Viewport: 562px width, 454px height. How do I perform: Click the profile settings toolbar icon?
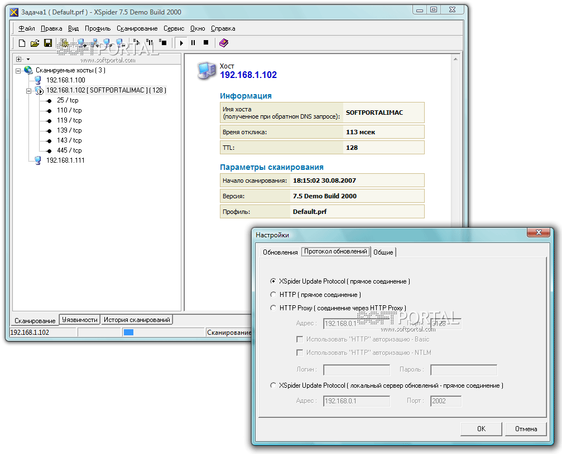click(x=64, y=43)
